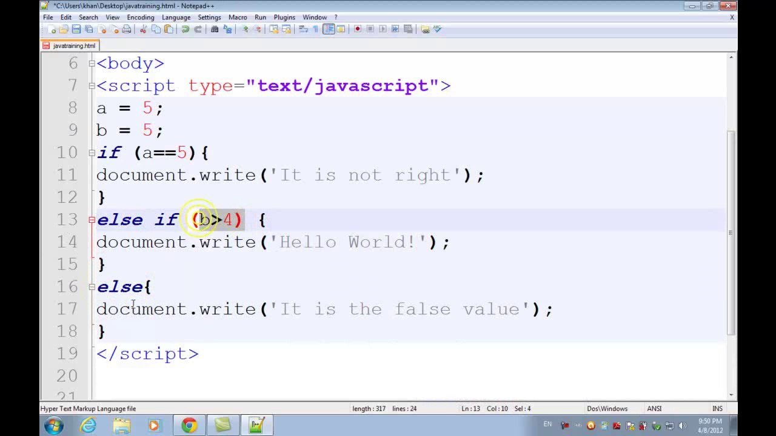The image size is (776, 436).
Task: Close the document with menu-bar X
Action: [732, 18]
